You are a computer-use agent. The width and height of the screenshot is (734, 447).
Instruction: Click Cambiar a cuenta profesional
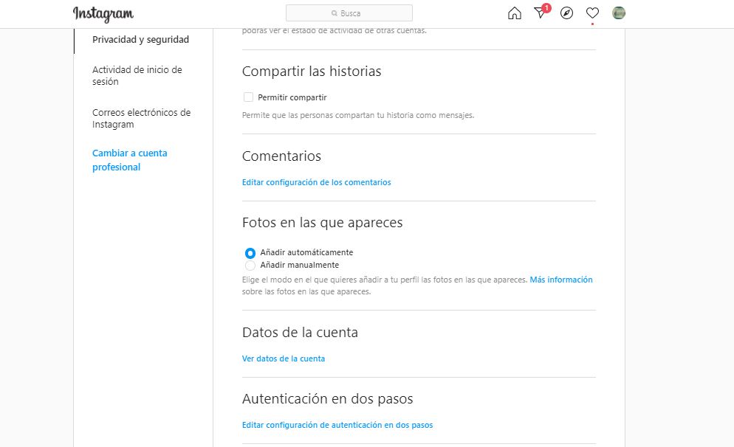tap(130, 159)
